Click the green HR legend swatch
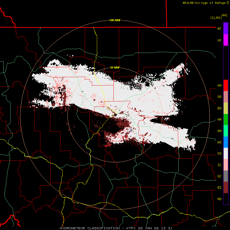The height and width of the screenshot is (230, 230). point(226,119)
